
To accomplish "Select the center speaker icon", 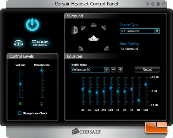I will (x=94, y=25).
